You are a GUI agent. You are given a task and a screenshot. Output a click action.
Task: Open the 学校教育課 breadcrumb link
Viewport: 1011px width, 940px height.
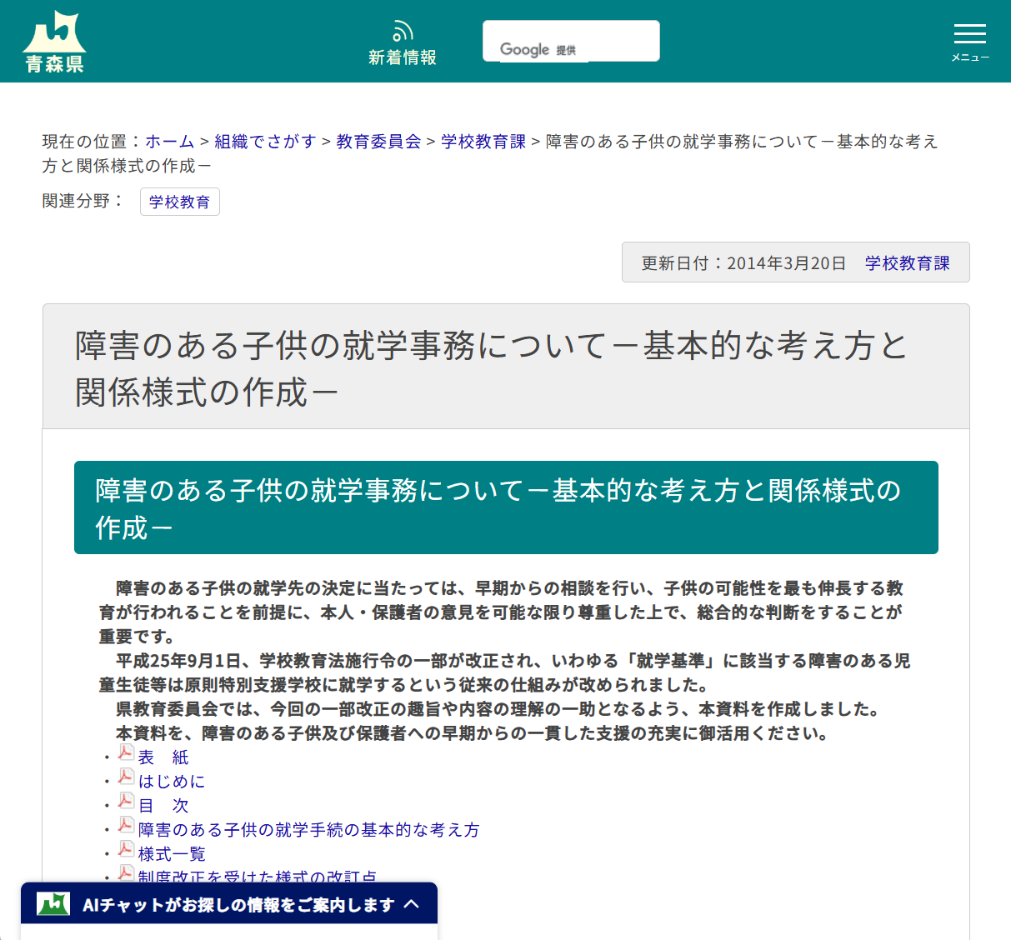(483, 142)
